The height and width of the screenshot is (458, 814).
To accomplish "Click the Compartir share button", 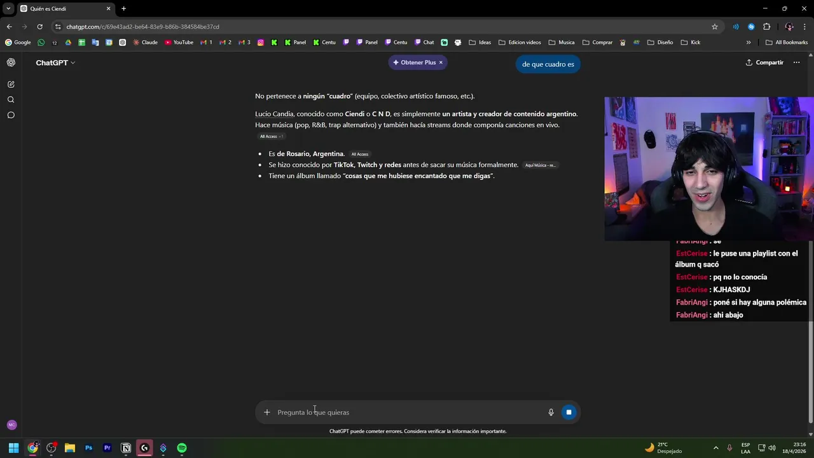I will point(764,62).
